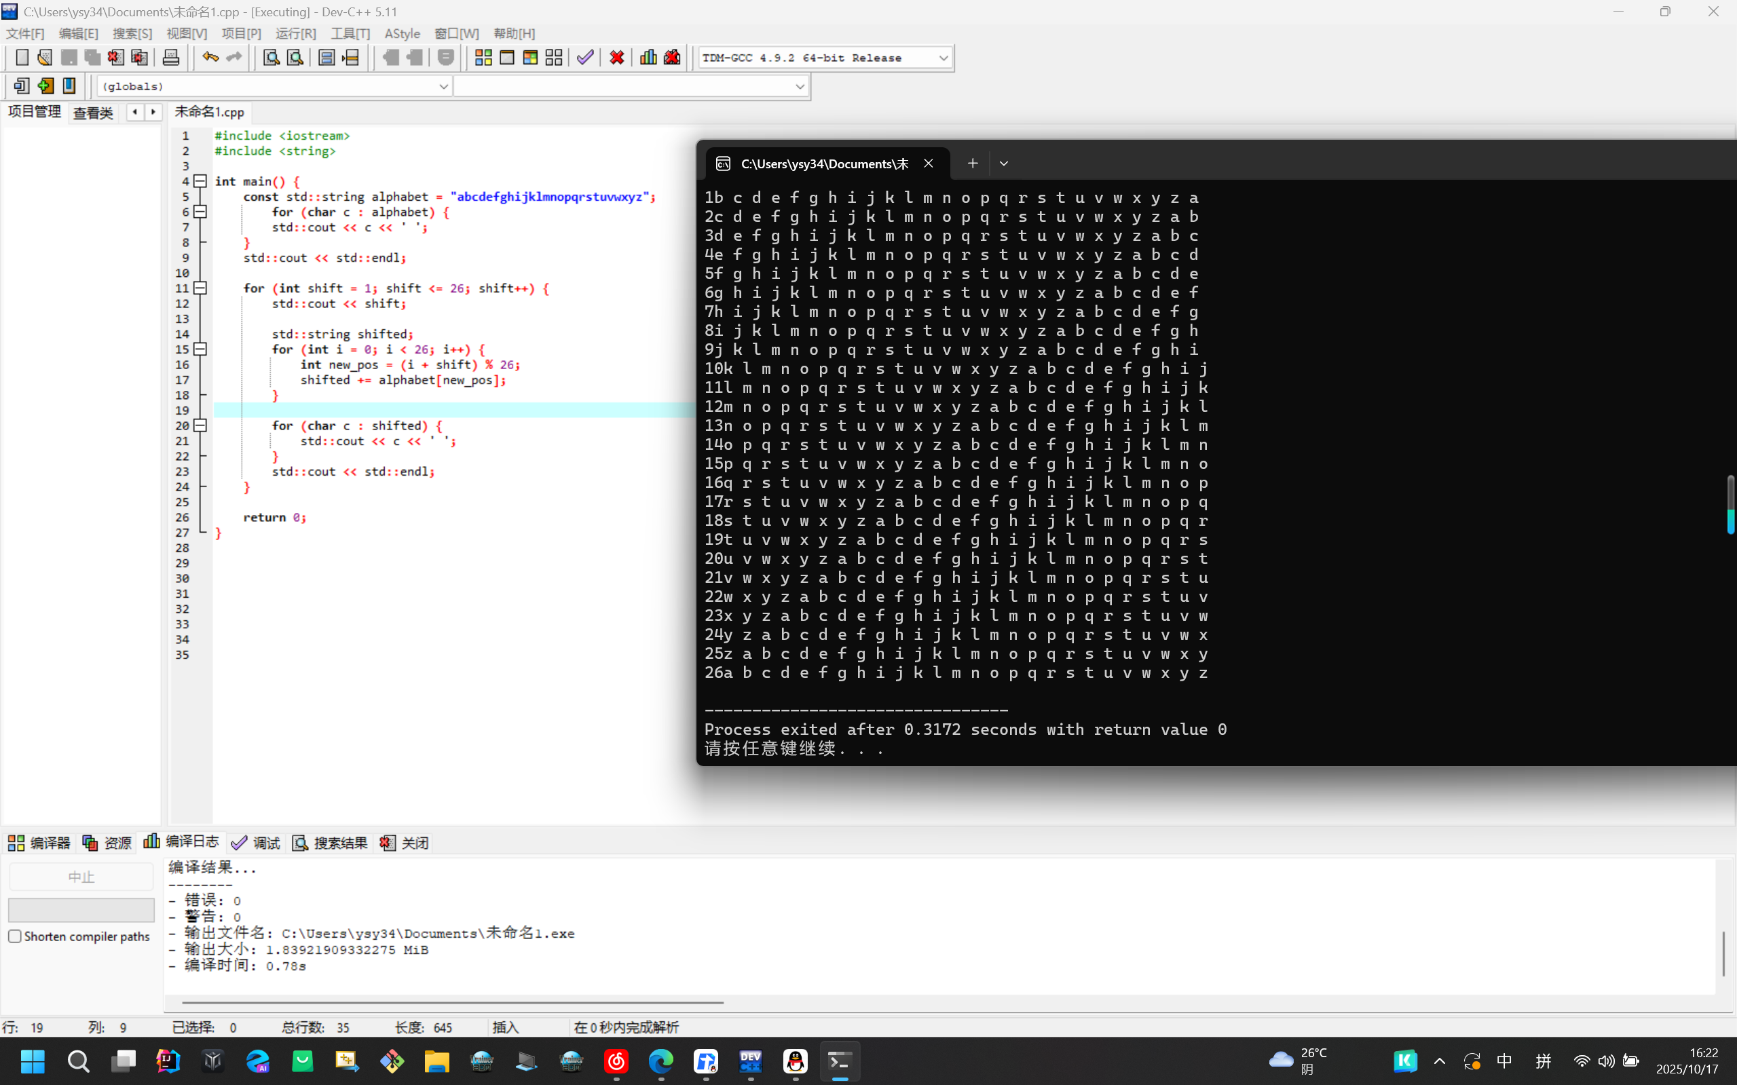
Task: Open the (globals) scope dropdown
Action: (443, 86)
